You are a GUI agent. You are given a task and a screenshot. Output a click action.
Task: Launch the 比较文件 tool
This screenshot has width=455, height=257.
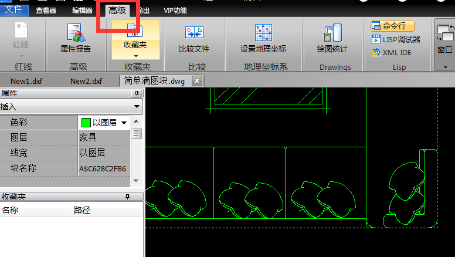(x=194, y=39)
